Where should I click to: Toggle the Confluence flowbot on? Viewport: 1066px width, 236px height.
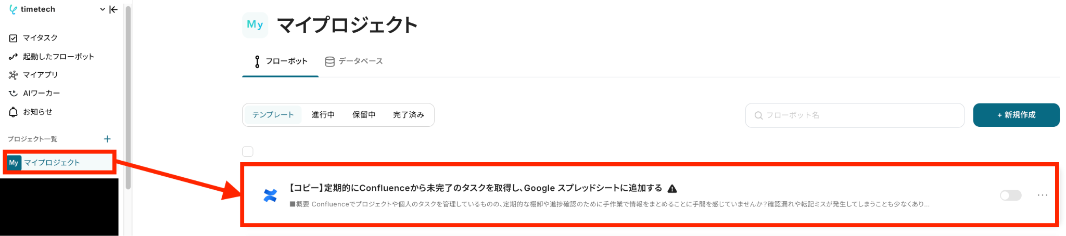[x=1011, y=195]
